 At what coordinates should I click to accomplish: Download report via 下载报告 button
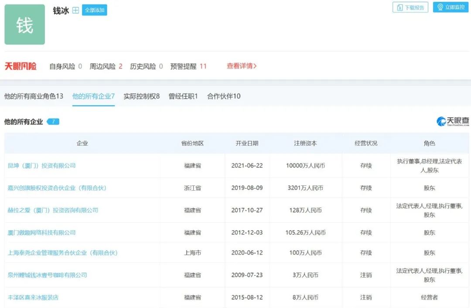[x=410, y=7]
